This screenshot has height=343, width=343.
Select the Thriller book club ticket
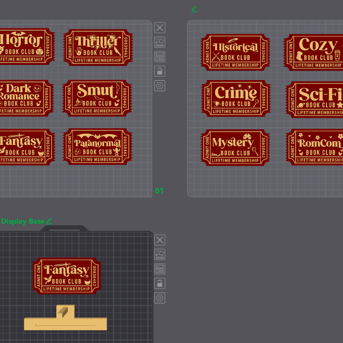pyautogui.click(x=98, y=47)
